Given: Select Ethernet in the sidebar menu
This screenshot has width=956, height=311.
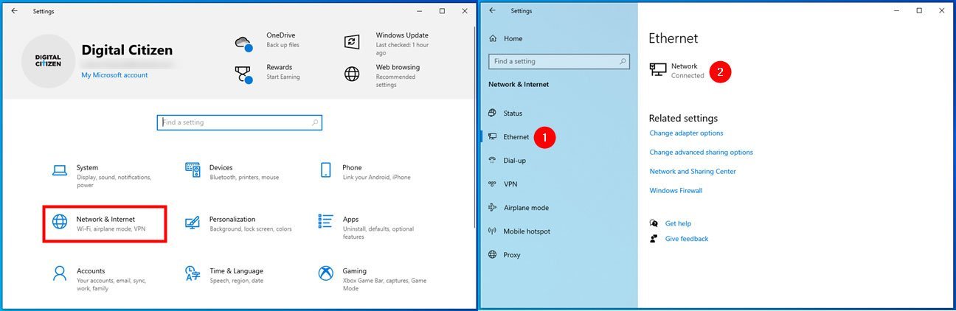Looking at the screenshot, I should coord(516,137).
